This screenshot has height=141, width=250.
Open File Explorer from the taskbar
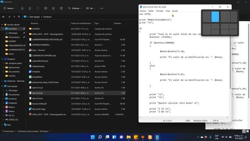point(129,137)
